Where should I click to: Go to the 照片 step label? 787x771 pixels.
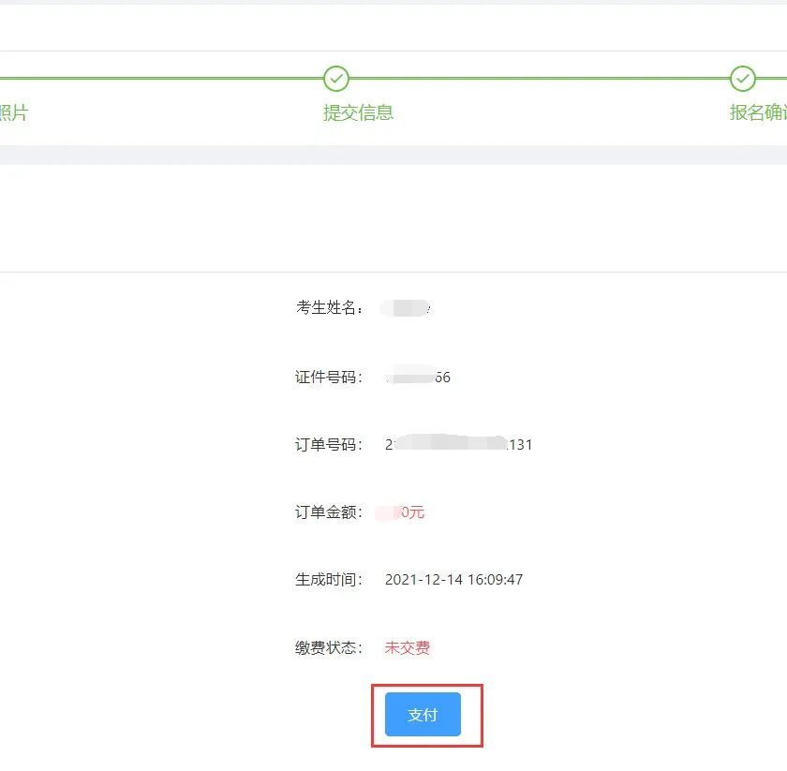[14, 113]
